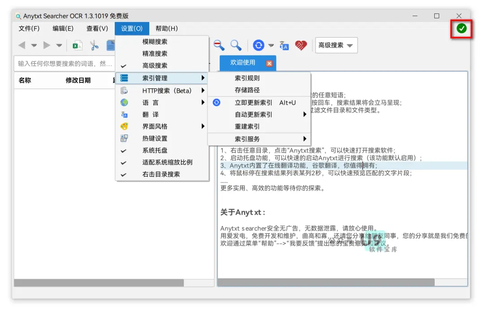This screenshot has width=484, height=311.
Task: Click the text line starting 3、Anytxt内置了在线翻译功能
Action: (x=298, y=166)
